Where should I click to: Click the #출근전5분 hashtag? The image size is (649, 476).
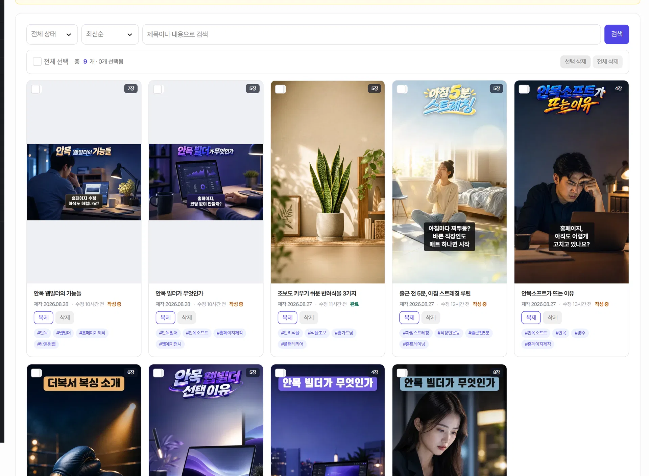coord(479,333)
